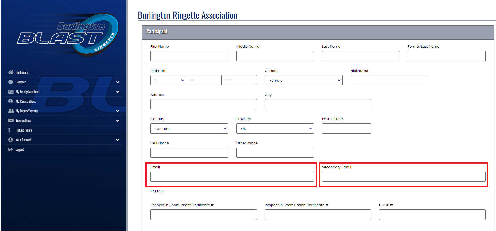Click the Respect In Sport Parent Certificate field
Screen dimensions: 496x231
point(204,214)
